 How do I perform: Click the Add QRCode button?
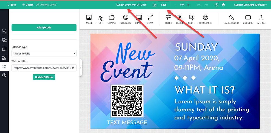click(44, 27)
